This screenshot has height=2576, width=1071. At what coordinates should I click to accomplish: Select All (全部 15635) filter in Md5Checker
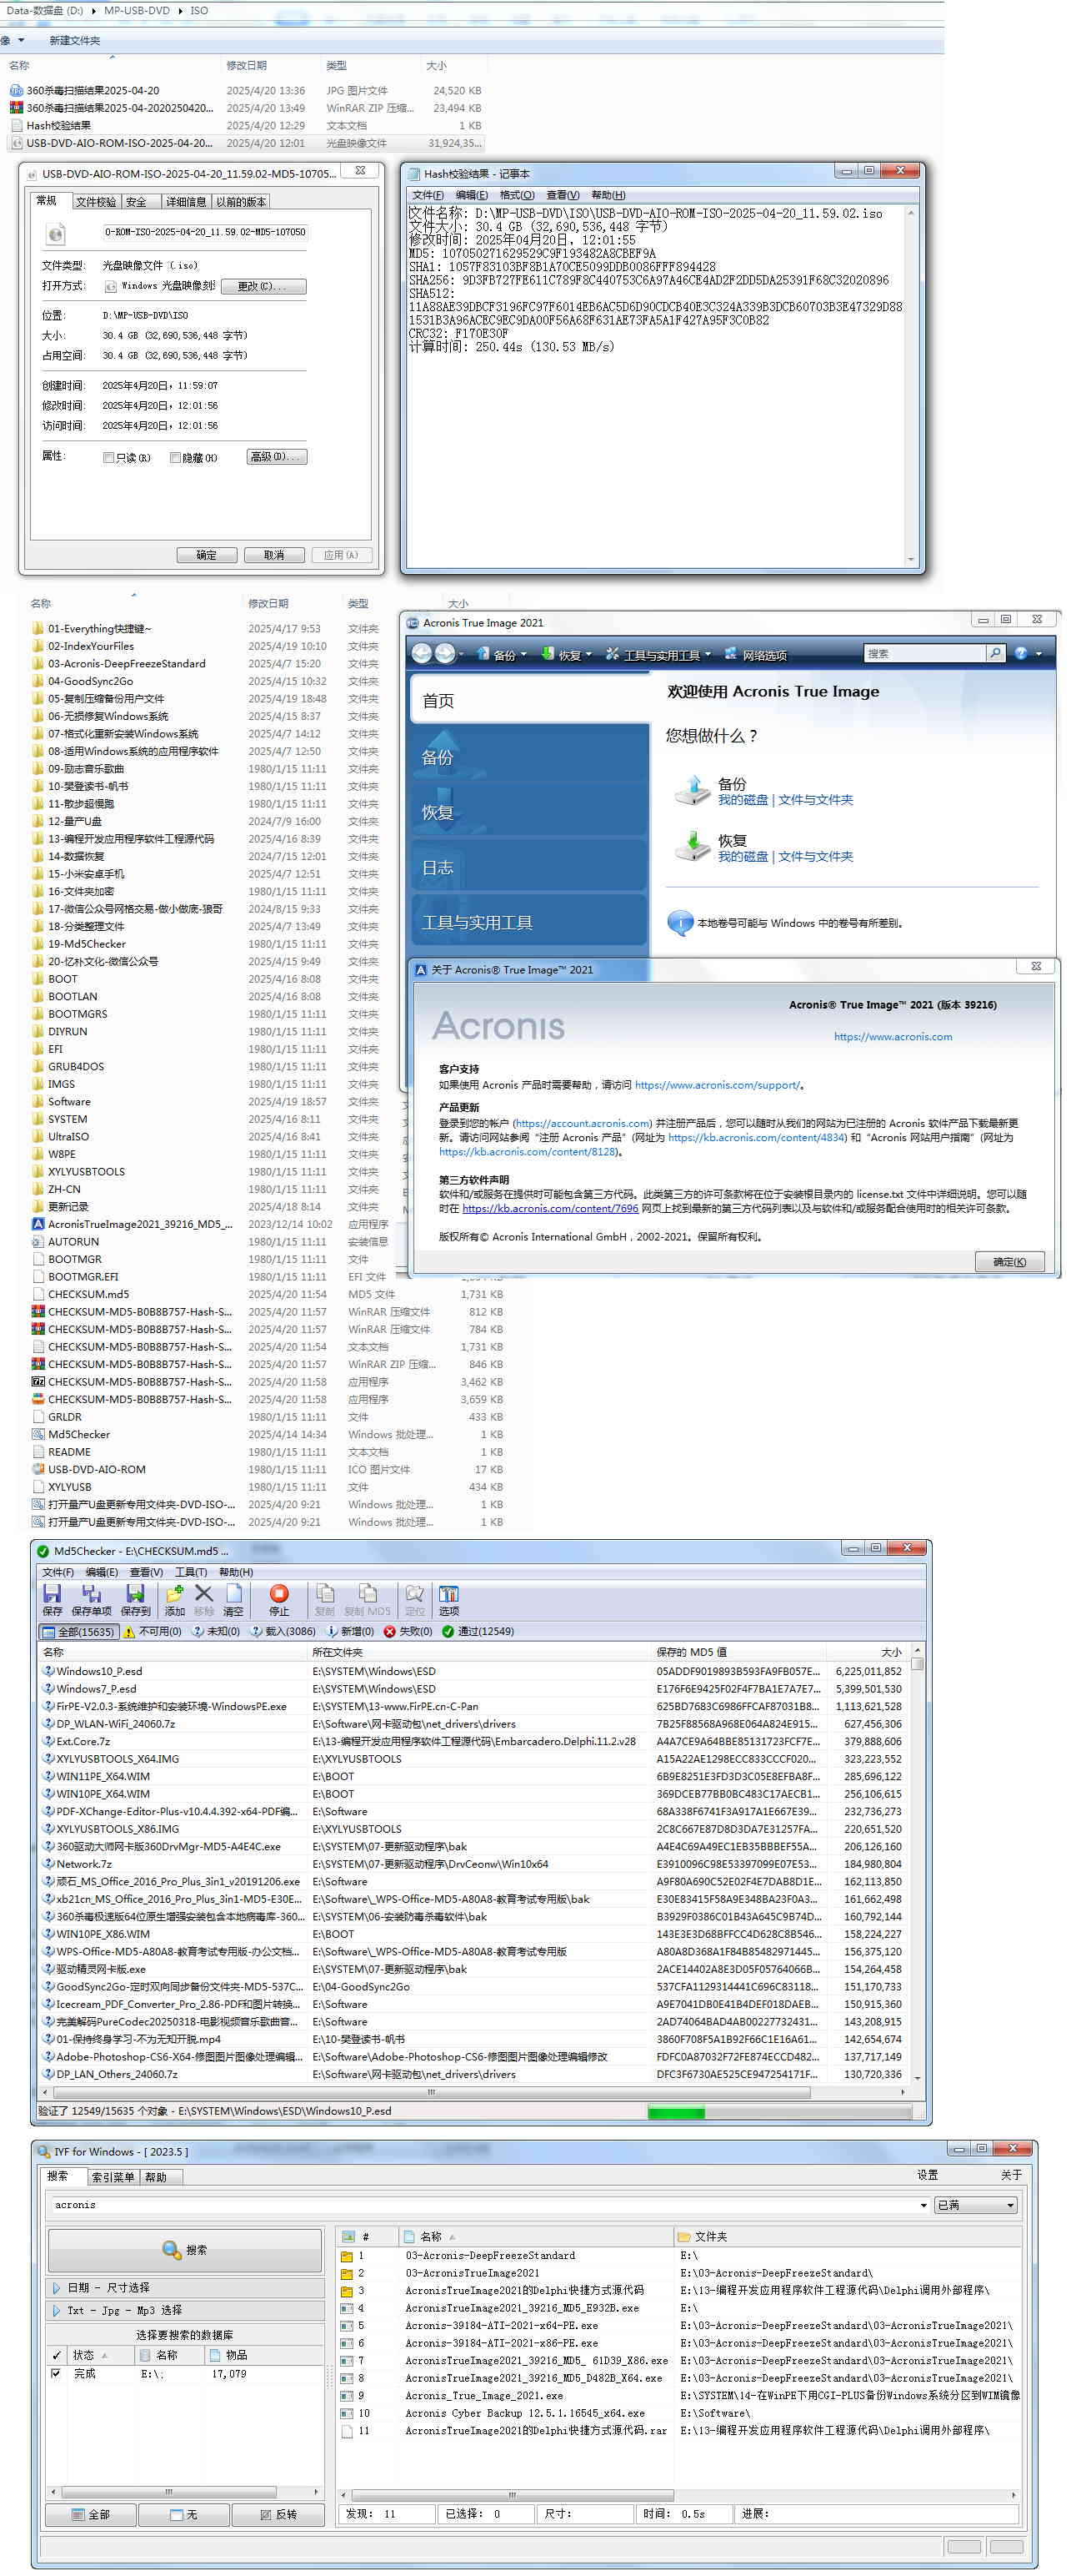(78, 1631)
